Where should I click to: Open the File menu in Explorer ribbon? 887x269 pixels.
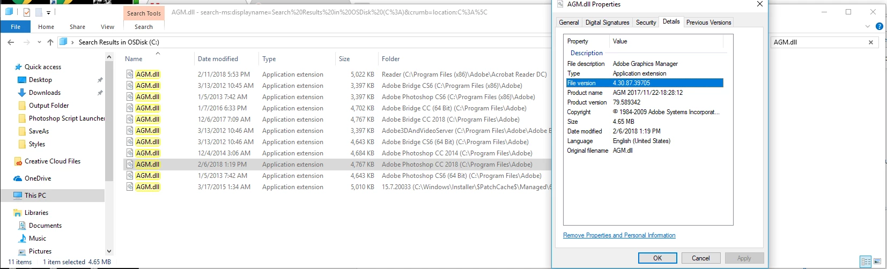pos(16,27)
